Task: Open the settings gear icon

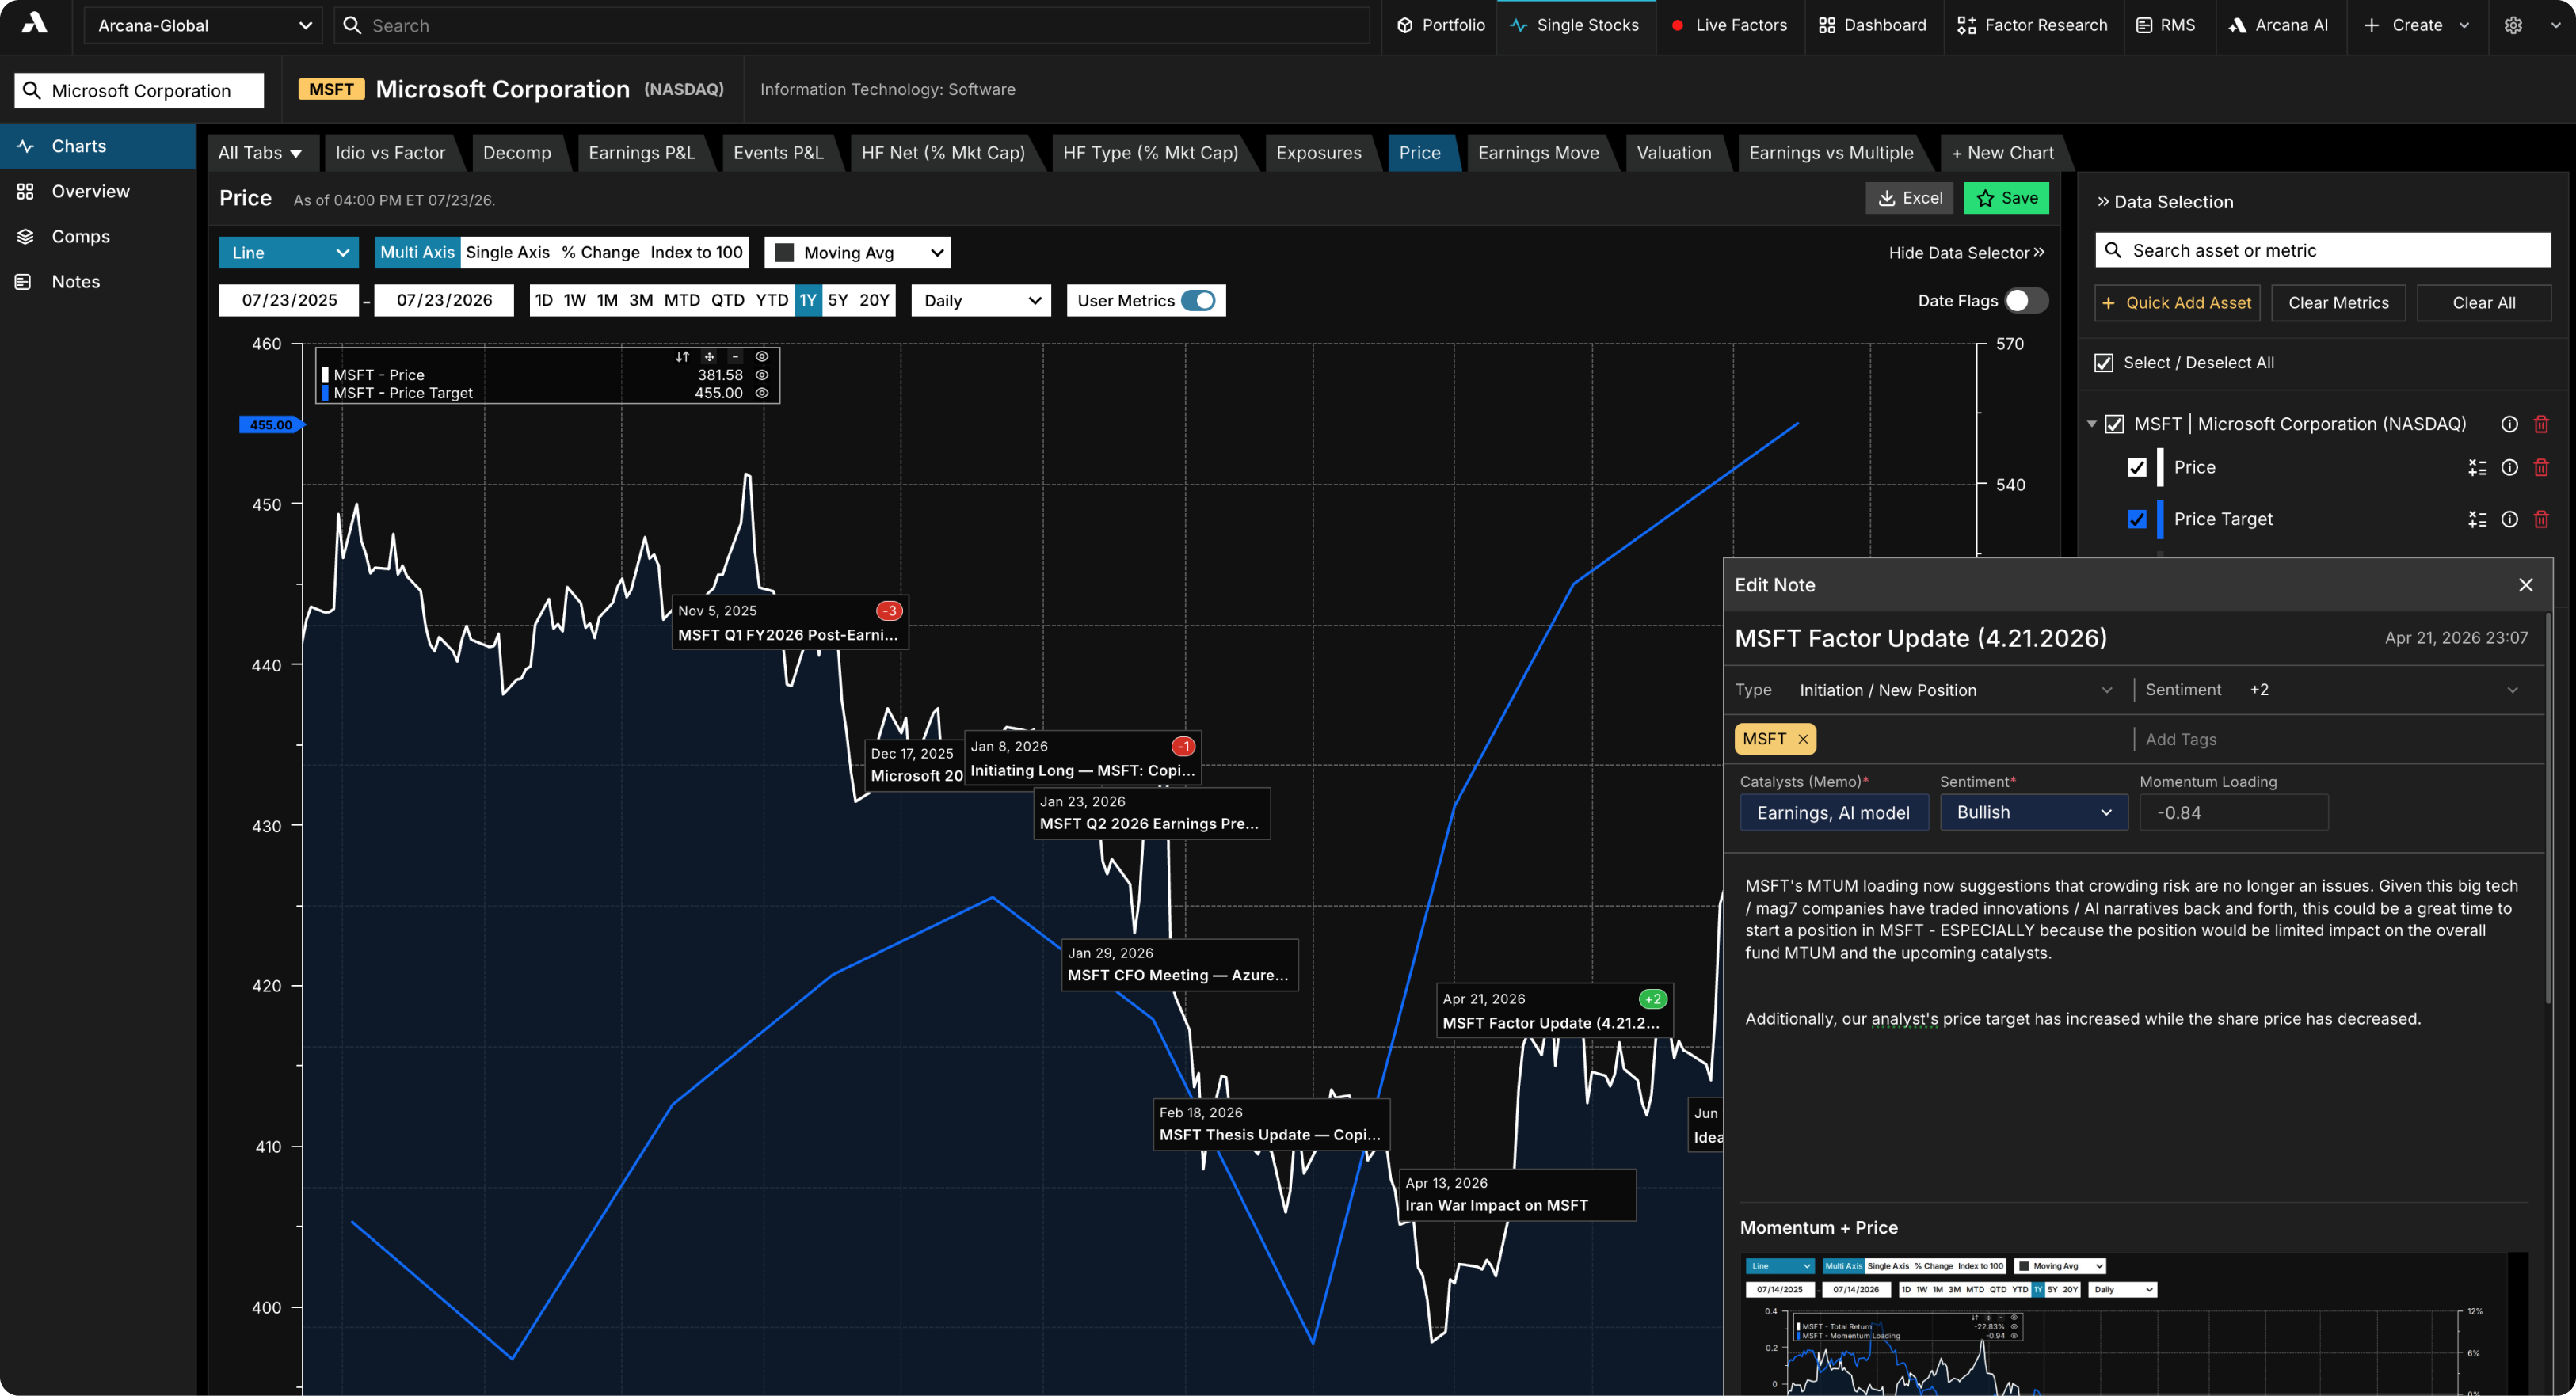Action: tap(2513, 25)
